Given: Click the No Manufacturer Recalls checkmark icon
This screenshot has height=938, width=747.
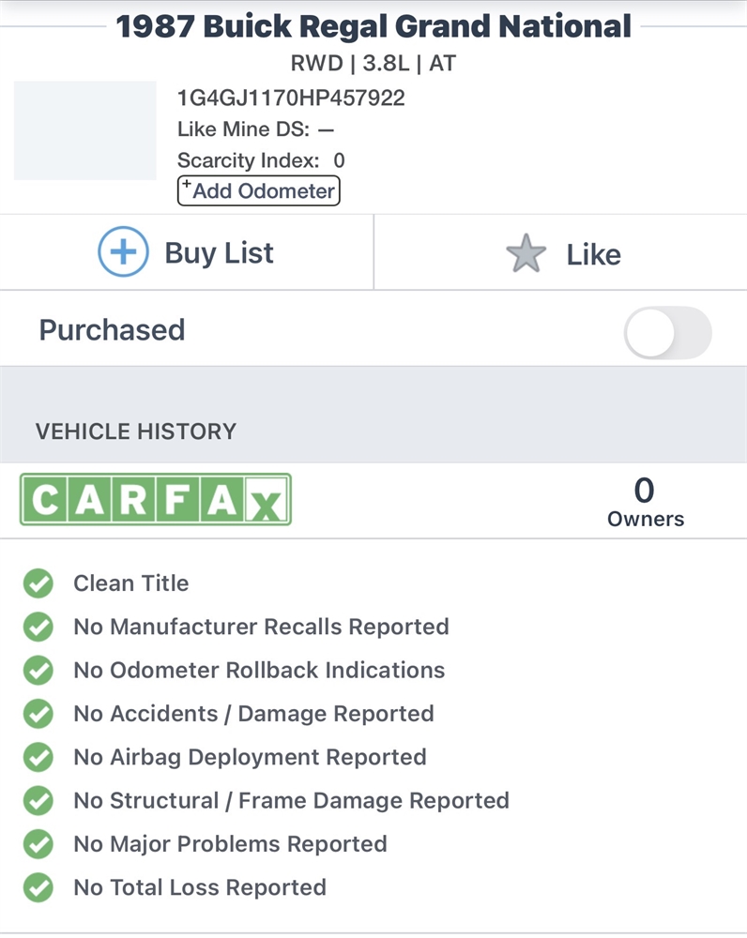Looking at the screenshot, I should point(38,627).
